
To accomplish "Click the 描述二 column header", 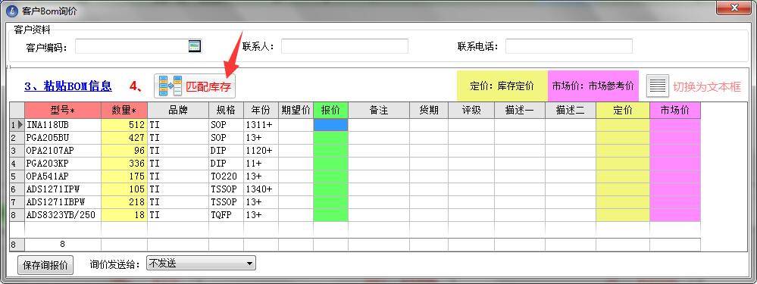I will point(571,111).
